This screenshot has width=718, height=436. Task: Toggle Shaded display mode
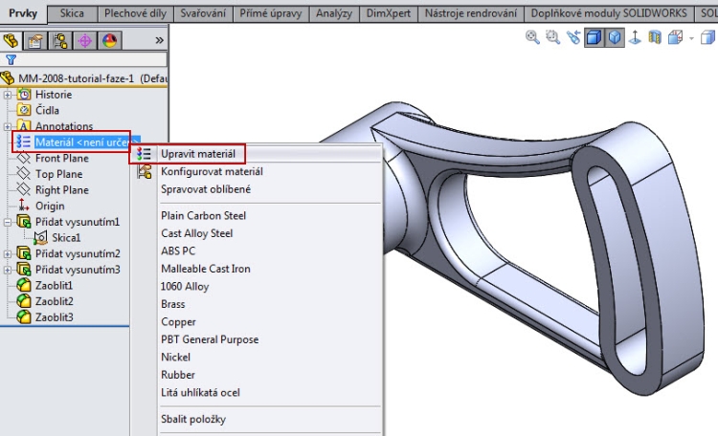[x=615, y=37]
